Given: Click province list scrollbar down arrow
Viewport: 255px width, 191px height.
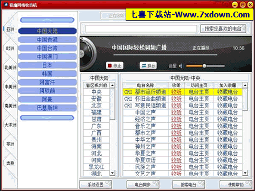Looking at the screenshot, I should pyautogui.click(x=112, y=173).
